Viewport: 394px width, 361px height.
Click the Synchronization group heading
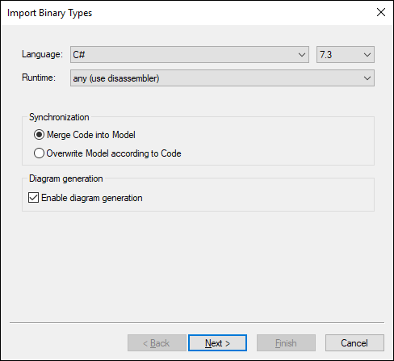(59, 117)
